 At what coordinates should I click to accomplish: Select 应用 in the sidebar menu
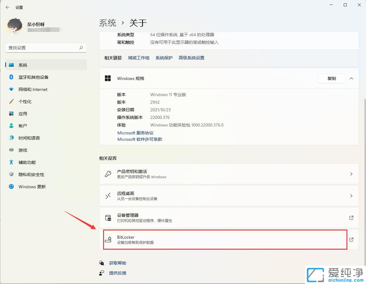point(23,114)
